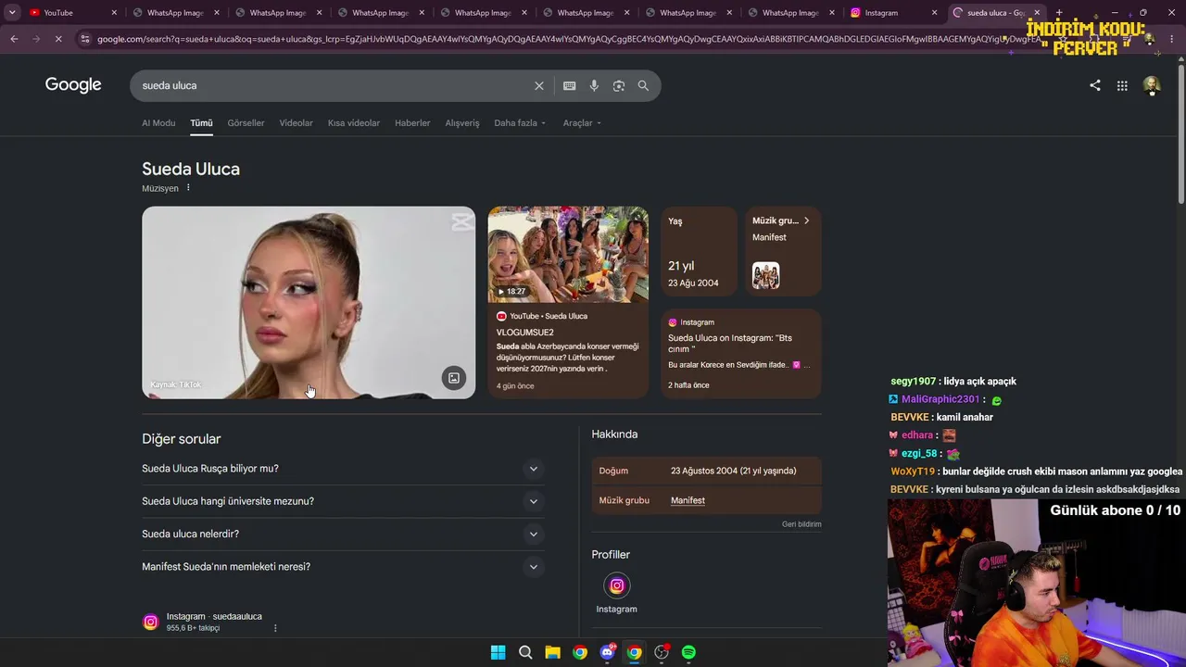This screenshot has height=667, width=1186.
Task: Clear the search box with X
Action: tap(539, 85)
